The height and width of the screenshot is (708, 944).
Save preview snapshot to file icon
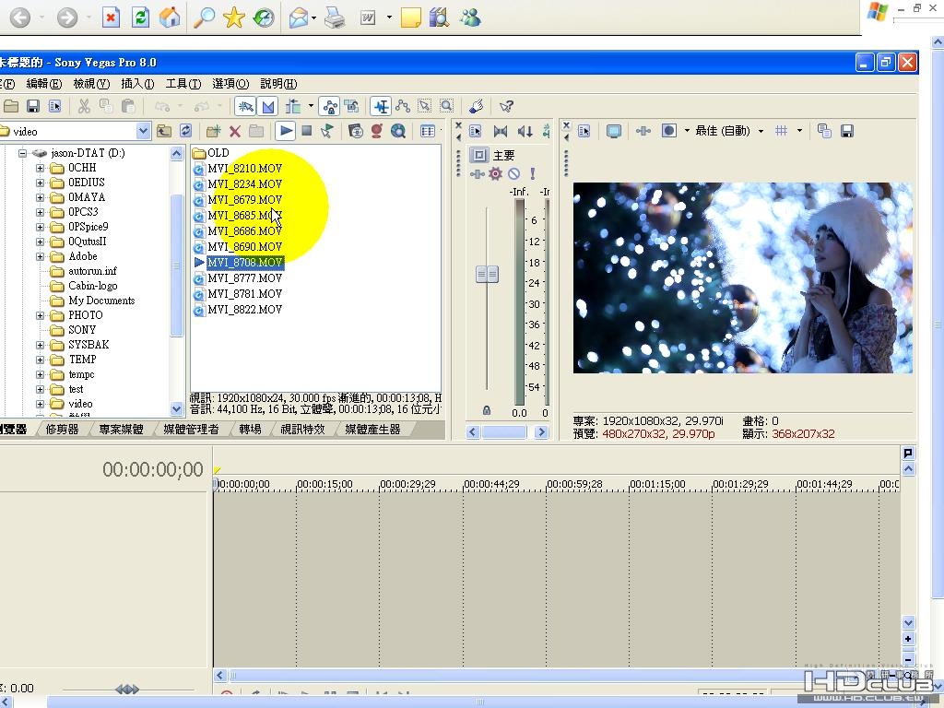tap(847, 131)
